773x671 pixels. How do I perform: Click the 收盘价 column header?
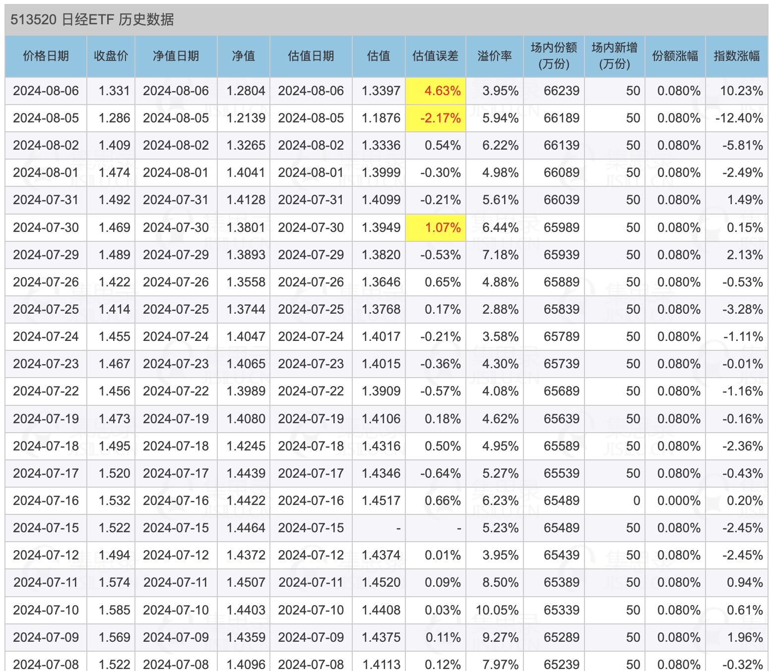[x=111, y=56]
